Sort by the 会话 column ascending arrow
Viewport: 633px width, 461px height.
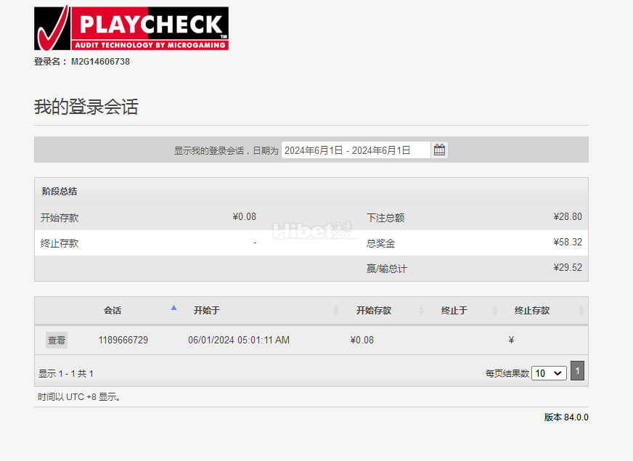click(173, 308)
